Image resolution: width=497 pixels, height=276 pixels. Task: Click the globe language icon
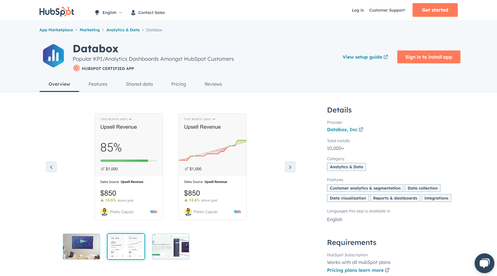97,13
